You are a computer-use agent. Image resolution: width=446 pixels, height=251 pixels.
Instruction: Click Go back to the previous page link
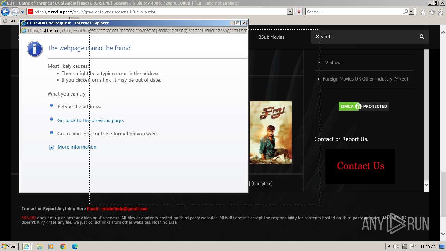click(91, 120)
